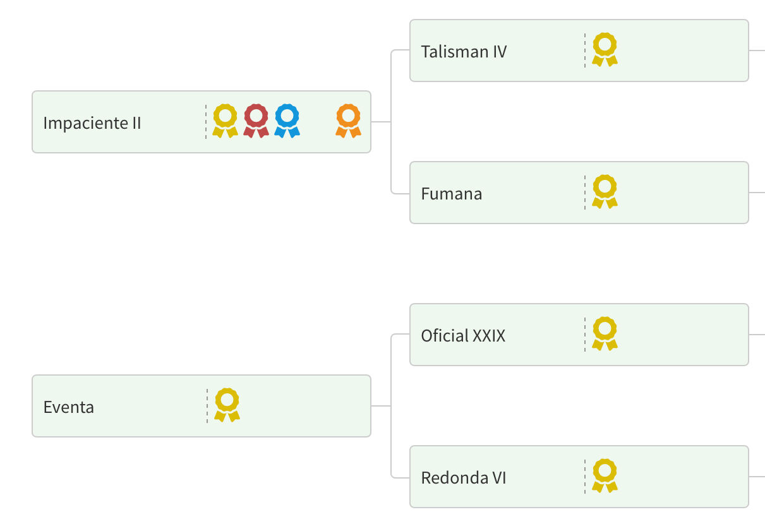
Task: Expand ancestors branch right of Redonda VI
Action: pos(757,477)
